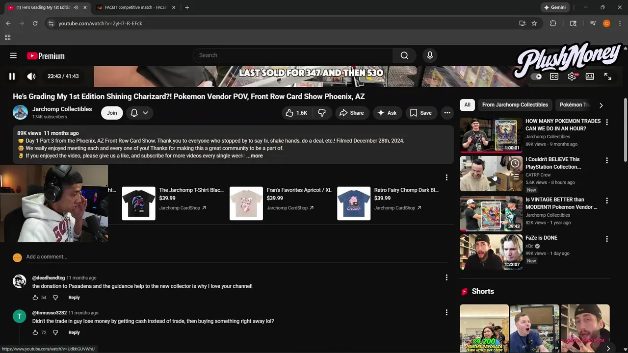Screen dimensions: 628x353
Task: Open Gemini in Chrome
Action: pyautogui.click(x=555, y=7)
